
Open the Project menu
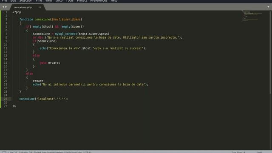82,1
